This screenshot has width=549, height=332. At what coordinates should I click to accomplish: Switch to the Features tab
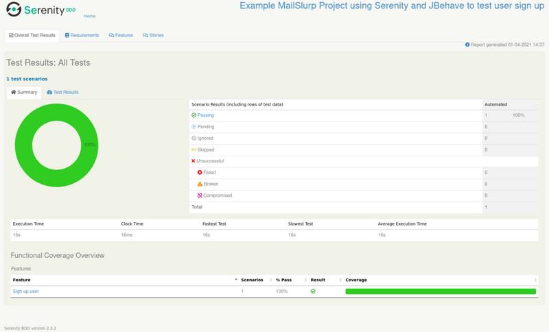tap(121, 35)
